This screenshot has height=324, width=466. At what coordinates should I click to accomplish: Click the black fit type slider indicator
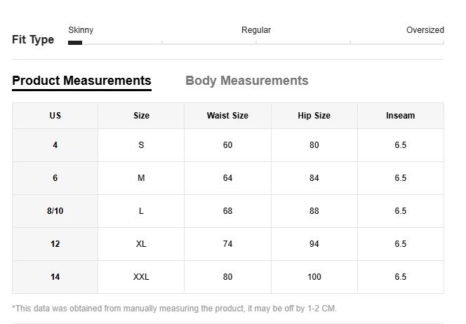(75, 43)
